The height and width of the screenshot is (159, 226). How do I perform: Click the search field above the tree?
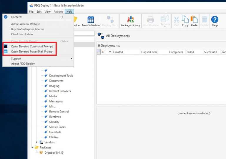[x=84, y=33]
